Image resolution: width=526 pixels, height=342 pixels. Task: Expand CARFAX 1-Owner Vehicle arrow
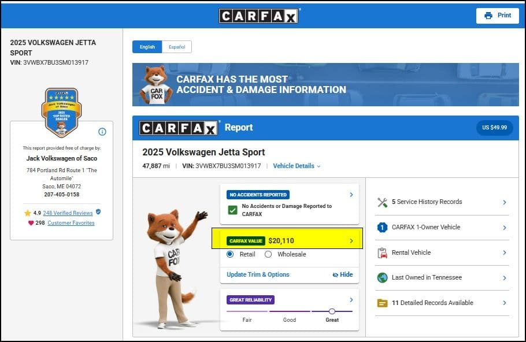[505, 228]
